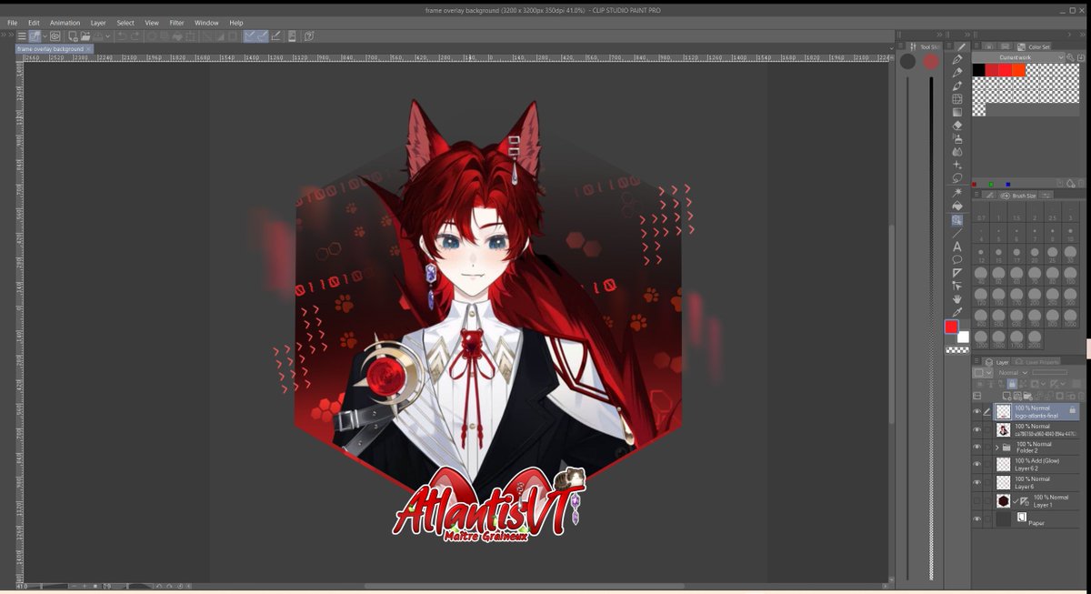Image resolution: width=1091 pixels, height=594 pixels.
Task: Show the Layer 1 visibility eye
Action: click(977, 499)
